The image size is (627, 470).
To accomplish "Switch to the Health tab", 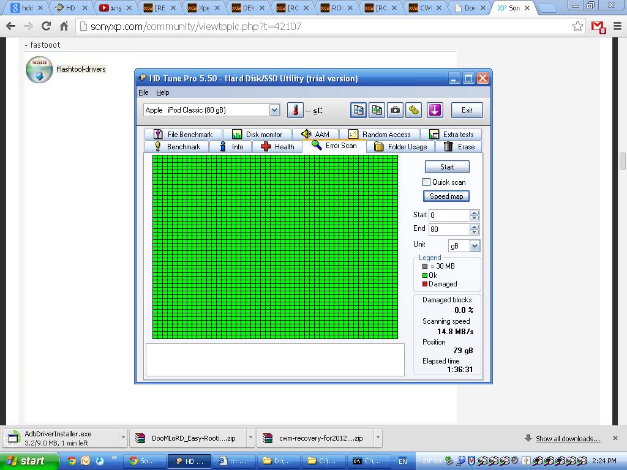I will point(277,147).
